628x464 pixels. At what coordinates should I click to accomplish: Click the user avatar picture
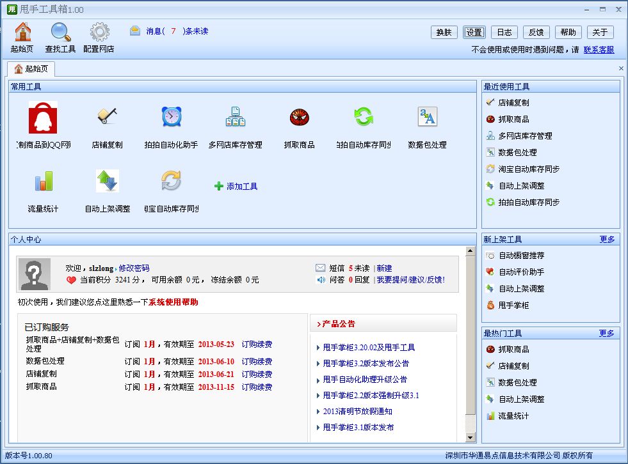click(x=34, y=274)
